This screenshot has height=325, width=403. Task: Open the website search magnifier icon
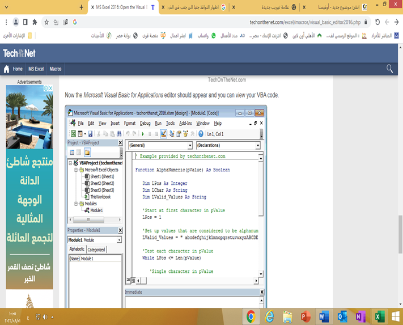[x=389, y=69]
